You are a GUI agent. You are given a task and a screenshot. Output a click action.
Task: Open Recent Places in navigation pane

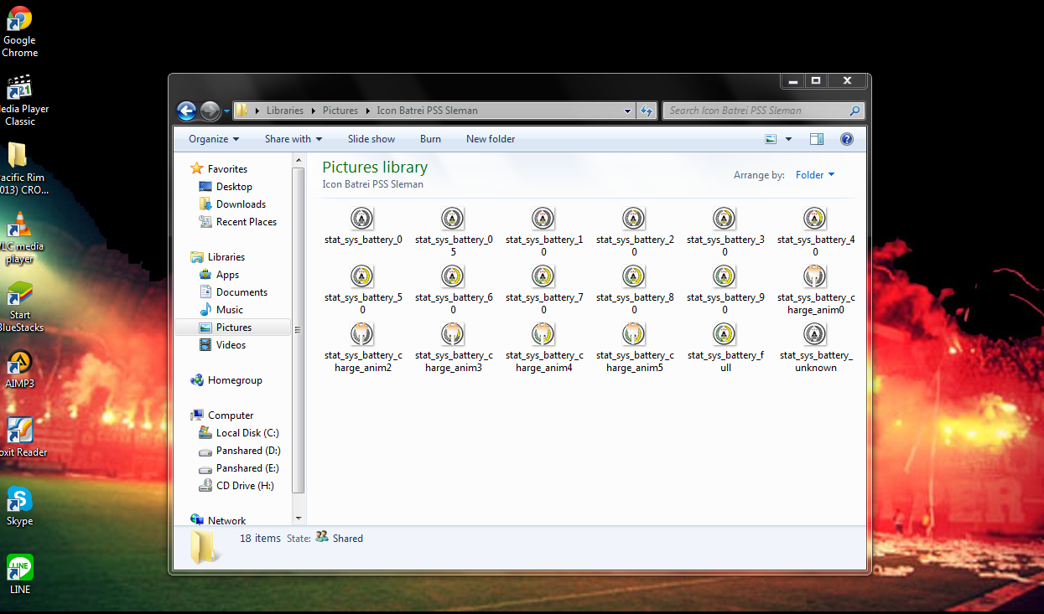click(238, 221)
